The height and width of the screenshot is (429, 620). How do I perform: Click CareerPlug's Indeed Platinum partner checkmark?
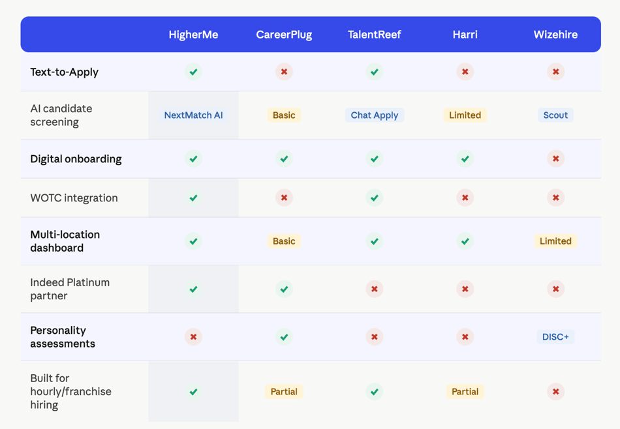pos(284,289)
